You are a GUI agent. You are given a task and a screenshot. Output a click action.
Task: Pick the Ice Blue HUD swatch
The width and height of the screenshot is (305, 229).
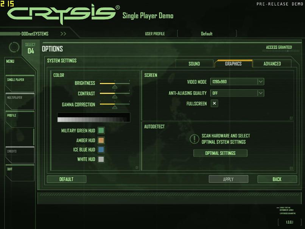101,150
